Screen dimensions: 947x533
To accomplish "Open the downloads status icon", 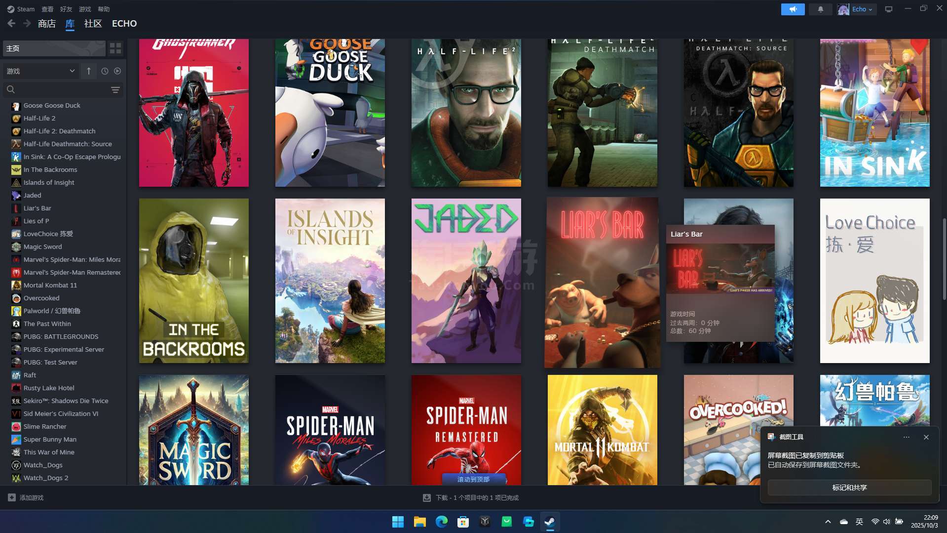I will click(427, 497).
